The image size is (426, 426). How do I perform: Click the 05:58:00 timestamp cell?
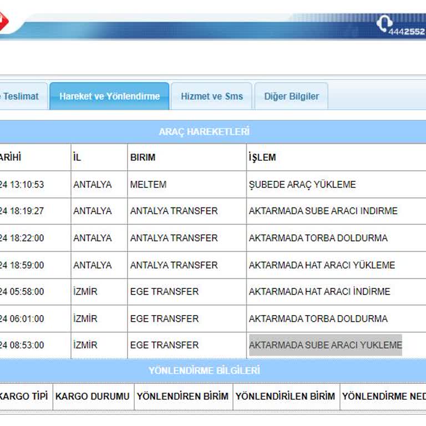pyautogui.click(x=35, y=292)
